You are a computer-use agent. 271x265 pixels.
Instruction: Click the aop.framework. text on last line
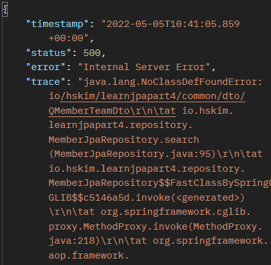pyautogui.click(x=89, y=255)
